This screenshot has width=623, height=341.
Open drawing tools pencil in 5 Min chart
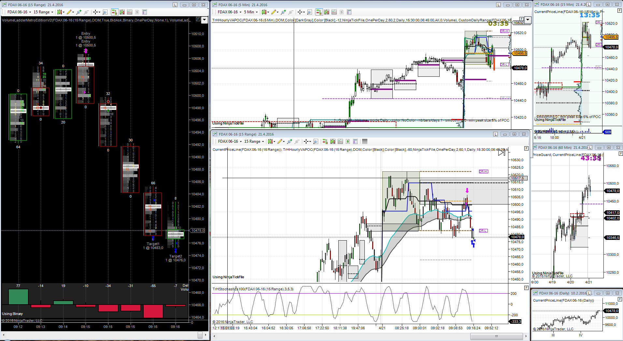click(274, 12)
